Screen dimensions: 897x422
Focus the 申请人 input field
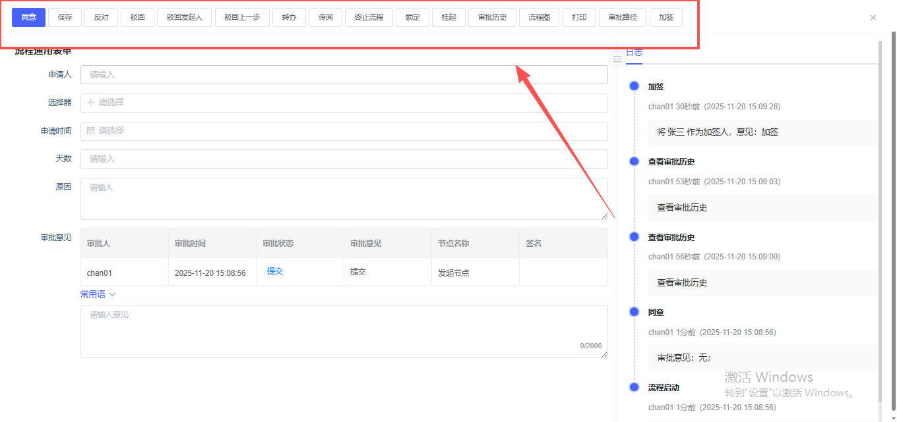coord(344,75)
